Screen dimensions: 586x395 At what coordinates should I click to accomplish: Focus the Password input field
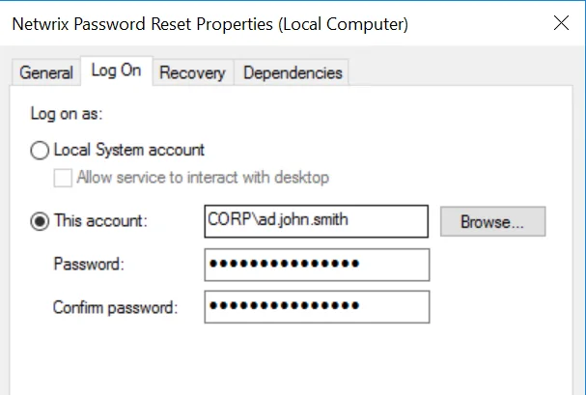[x=317, y=265]
